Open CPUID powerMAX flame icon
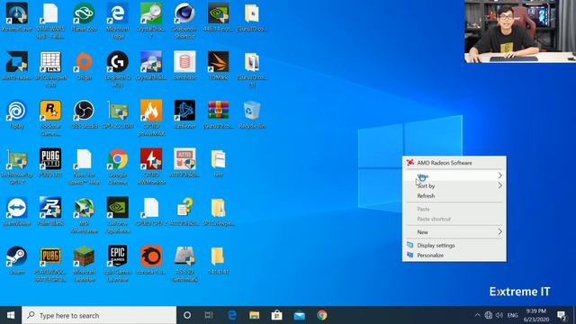This screenshot has width=576, height=324. pos(151,118)
